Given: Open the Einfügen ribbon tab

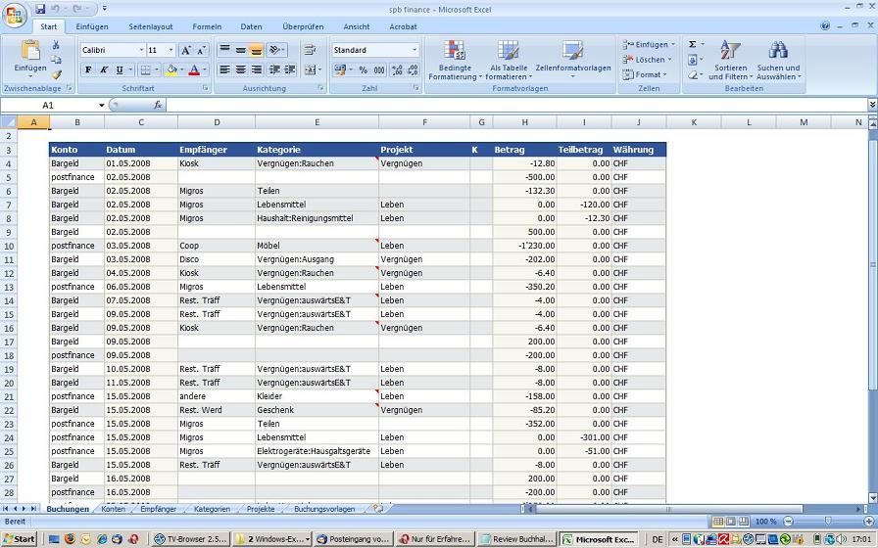Looking at the screenshot, I should [92, 26].
